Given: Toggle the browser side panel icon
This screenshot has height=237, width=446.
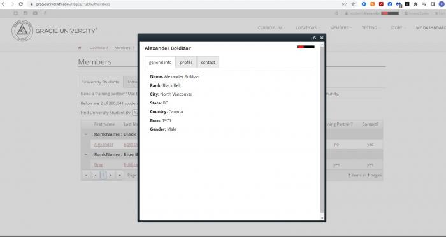Looking at the screenshot, I should [433, 4].
